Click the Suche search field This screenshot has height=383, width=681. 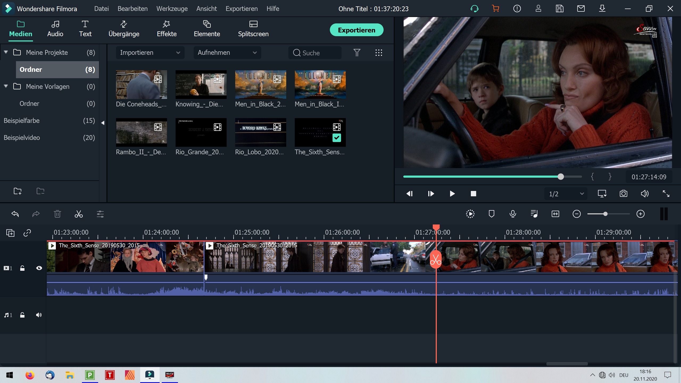pyautogui.click(x=315, y=53)
